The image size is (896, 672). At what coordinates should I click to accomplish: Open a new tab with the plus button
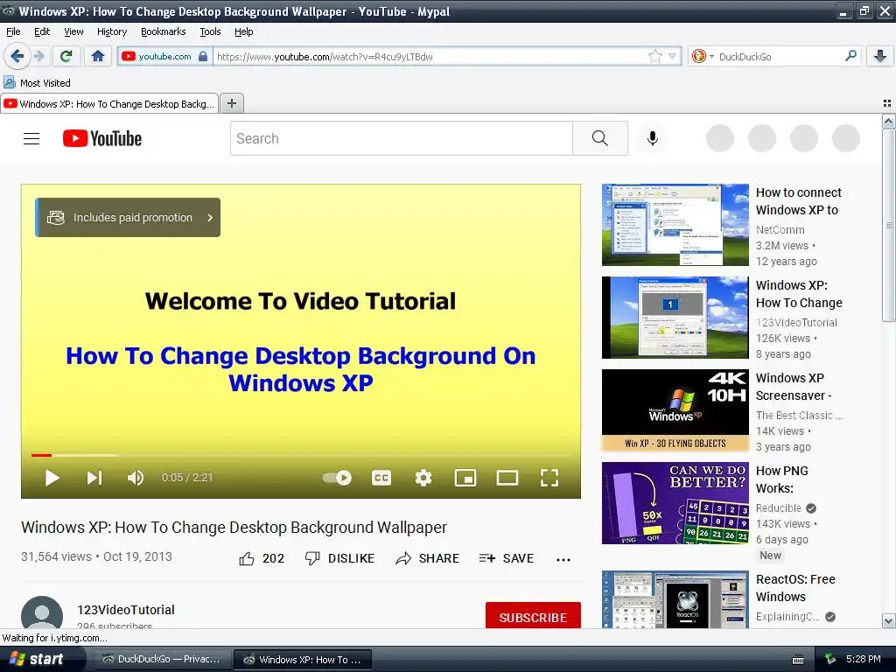[232, 103]
